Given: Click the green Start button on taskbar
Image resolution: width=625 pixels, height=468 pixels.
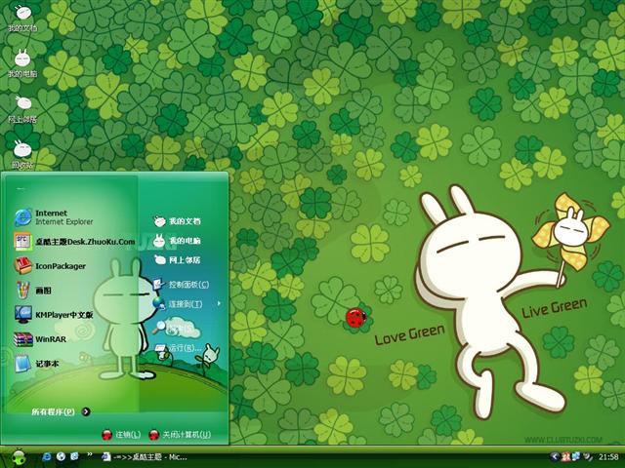Looking at the screenshot, I should 18,457.
